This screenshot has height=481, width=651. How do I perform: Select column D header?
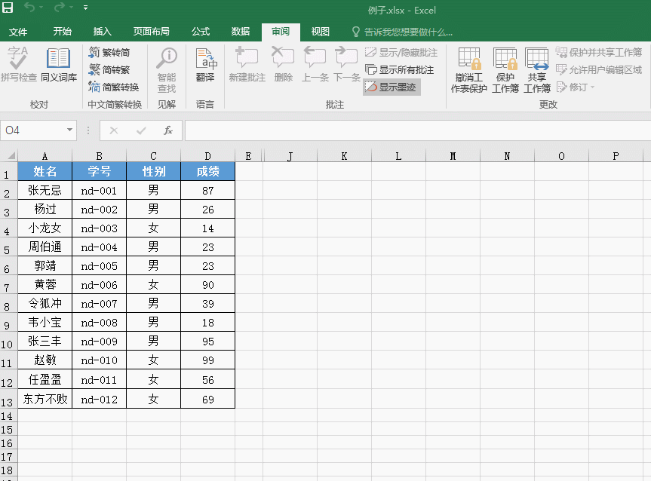207,156
